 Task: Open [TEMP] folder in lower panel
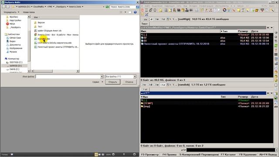207,103
